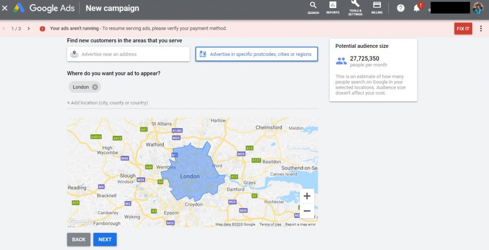Go to next notification with the right chevron
The width and height of the screenshot is (489, 250).
coord(29,28)
